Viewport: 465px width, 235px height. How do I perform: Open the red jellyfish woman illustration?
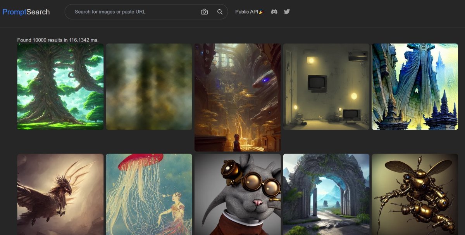pyautogui.click(x=149, y=194)
